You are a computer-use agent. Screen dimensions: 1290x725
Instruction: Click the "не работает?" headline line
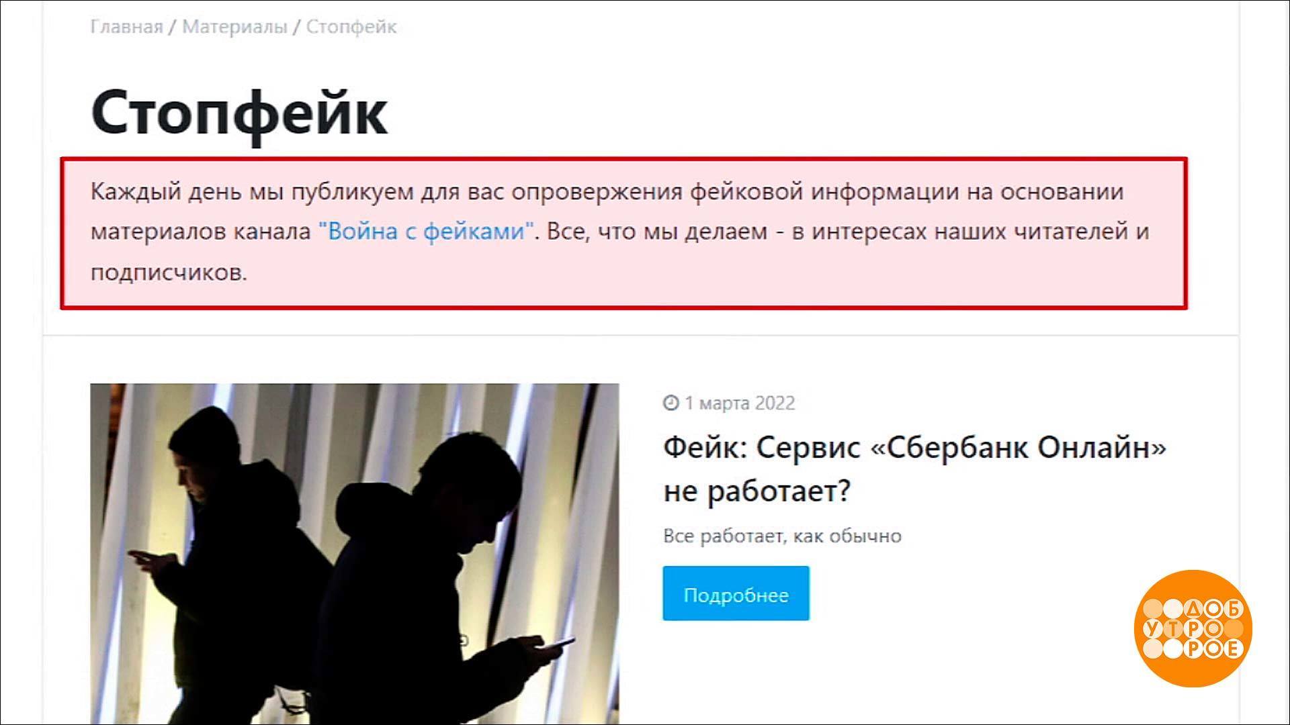757,491
